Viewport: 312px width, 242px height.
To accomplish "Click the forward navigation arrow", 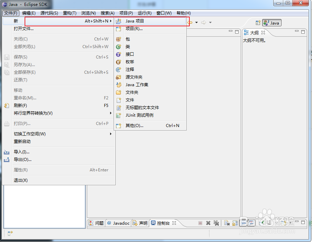I will point(204,23).
